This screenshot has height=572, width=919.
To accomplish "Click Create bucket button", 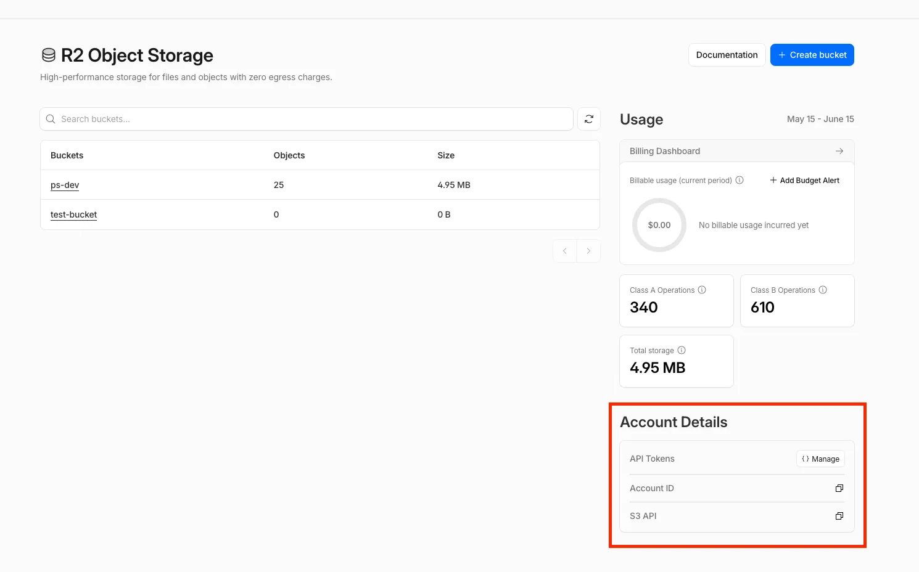I will pos(812,55).
